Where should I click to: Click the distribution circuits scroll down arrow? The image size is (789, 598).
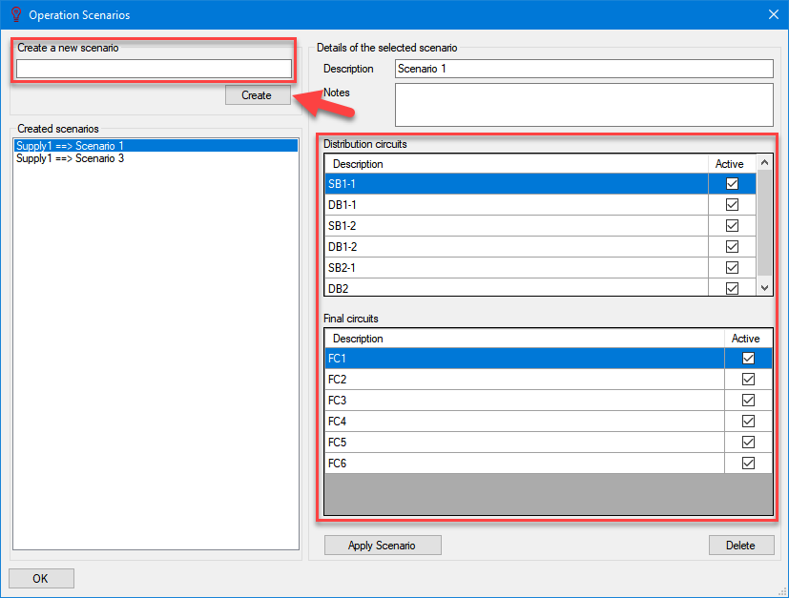click(764, 288)
